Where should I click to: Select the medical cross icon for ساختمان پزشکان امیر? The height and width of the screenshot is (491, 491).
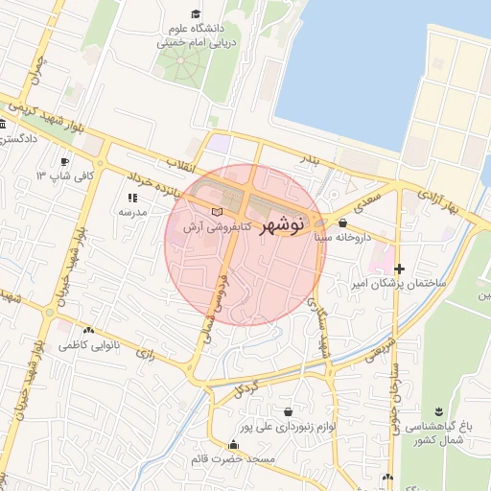coord(399,269)
